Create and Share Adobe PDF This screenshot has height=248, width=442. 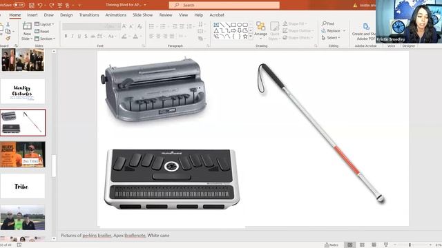pyautogui.click(x=364, y=32)
